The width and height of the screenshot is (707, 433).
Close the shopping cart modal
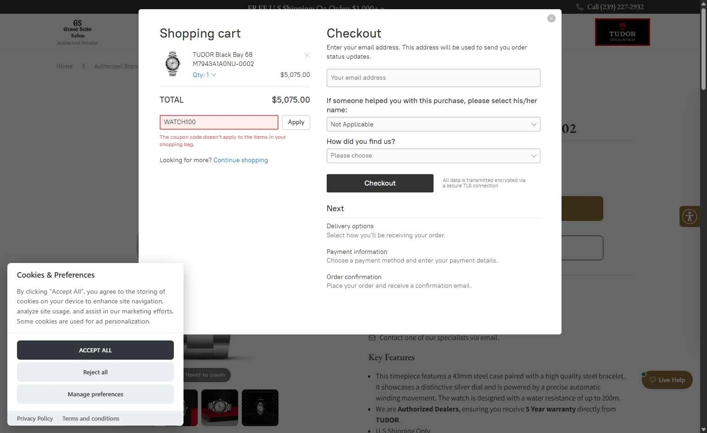point(551,18)
